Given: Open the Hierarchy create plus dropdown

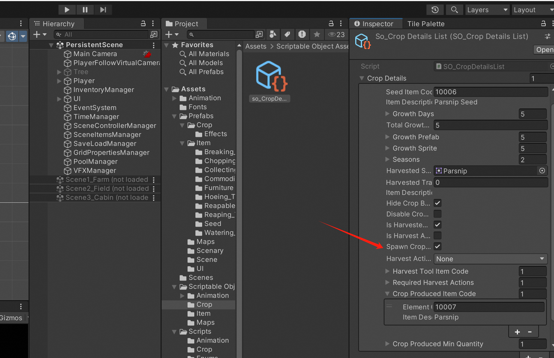Looking at the screenshot, I should [x=40, y=34].
